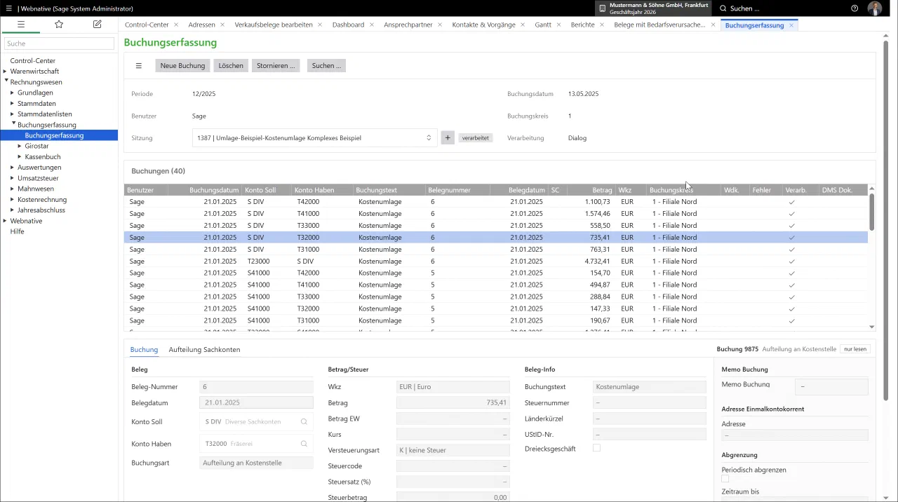Open the help question mark icon
The width and height of the screenshot is (898, 502).
point(855,8)
